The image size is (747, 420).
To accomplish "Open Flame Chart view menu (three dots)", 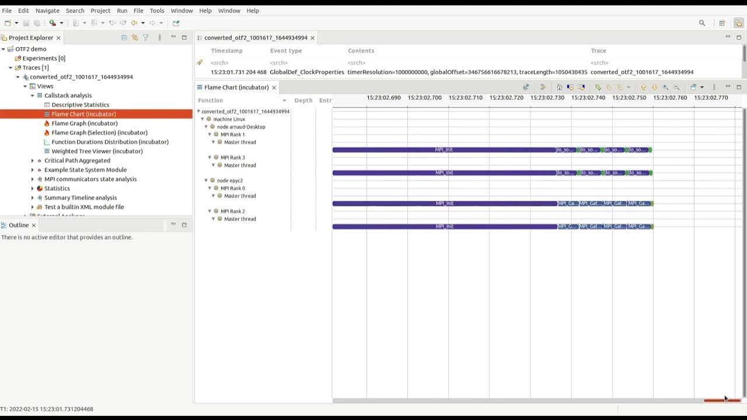I will tap(714, 87).
